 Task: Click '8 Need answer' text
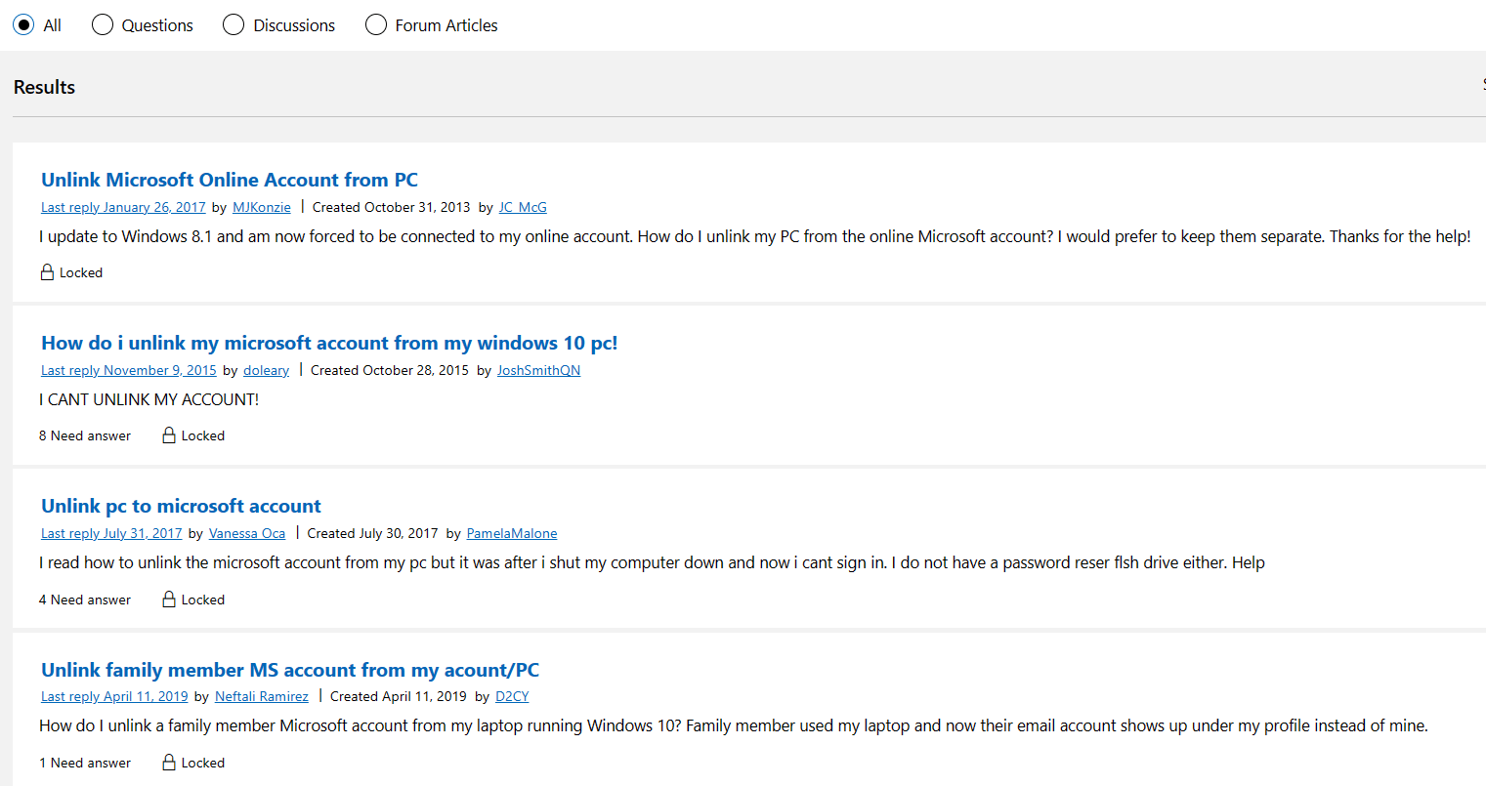85,435
